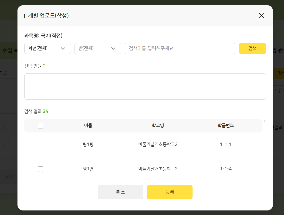Open the 반(전체) class dropdown

point(98,48)
